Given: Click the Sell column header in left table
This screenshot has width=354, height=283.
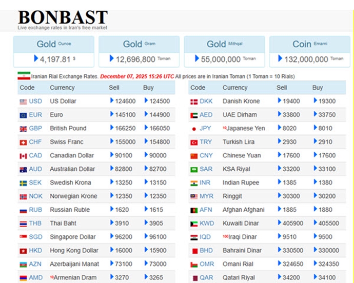Looking at the screenshot, I should point(114,88).
